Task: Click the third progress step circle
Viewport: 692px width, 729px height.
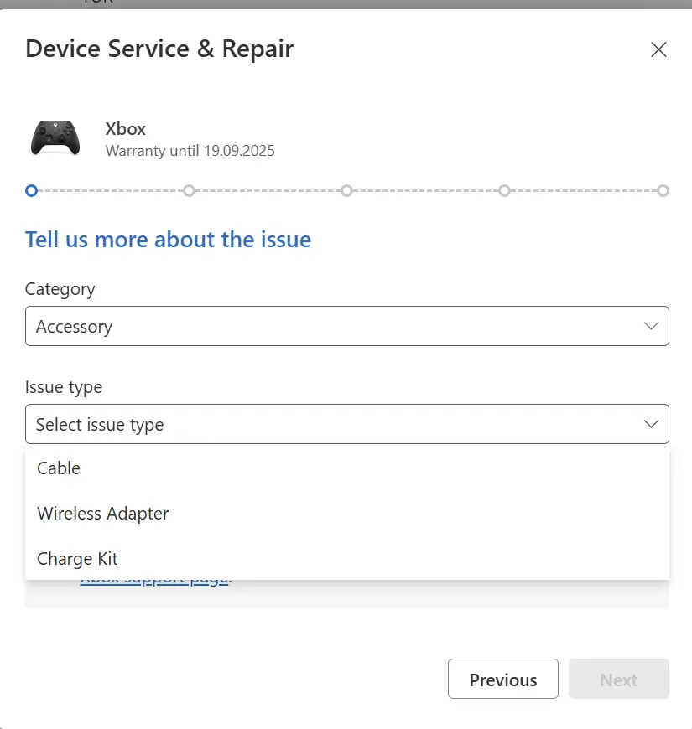Action: [x=346, y=190]
